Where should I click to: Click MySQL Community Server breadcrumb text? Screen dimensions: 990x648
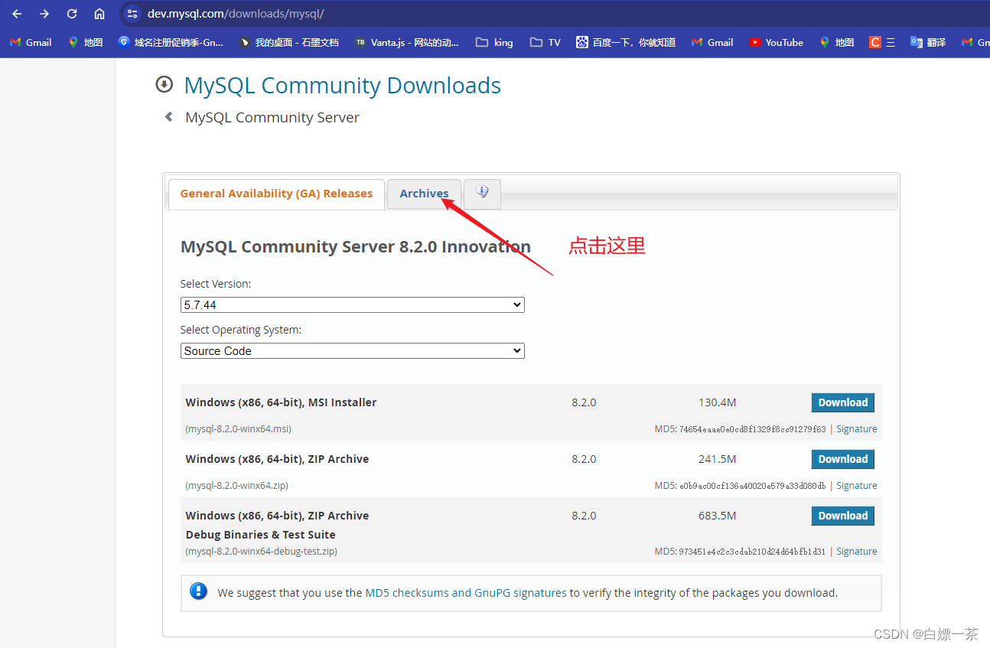[272, 117]
